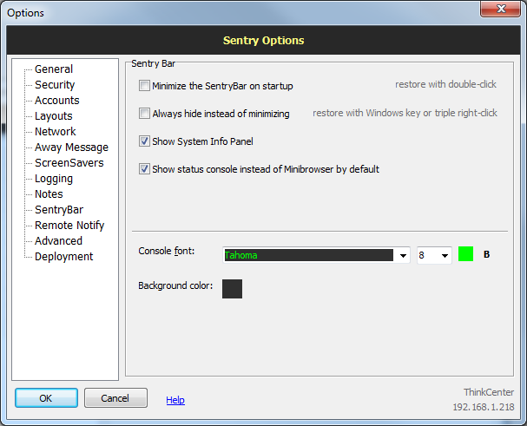Viewport: 527px width, 426px height.
Task: Change the dark Background color swatch
Action: click(232, 289)
